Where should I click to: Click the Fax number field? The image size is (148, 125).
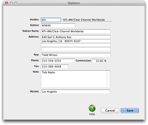click(x=55, y=67)
